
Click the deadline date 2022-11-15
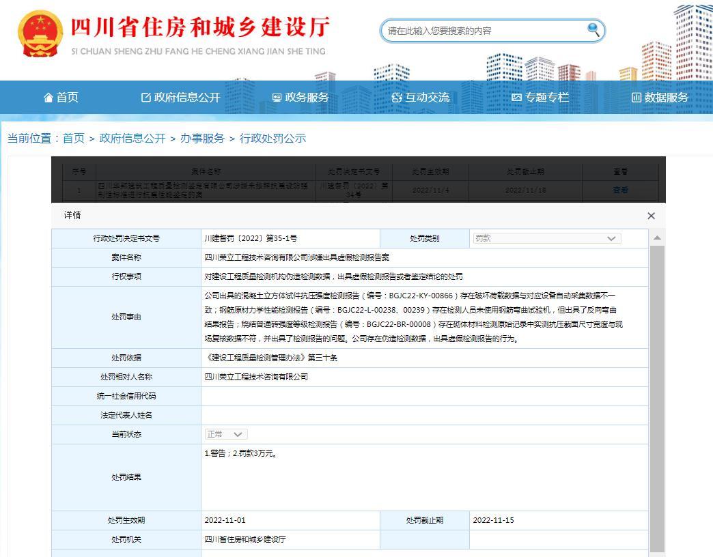(493, 520)
